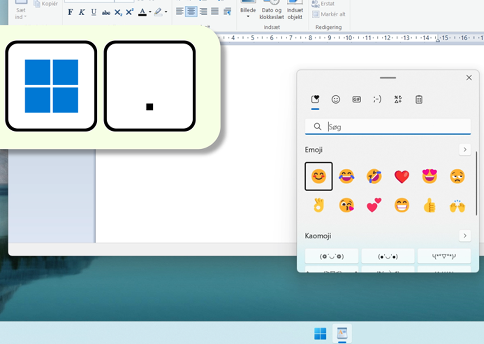Click the Kopiér button

[46, 4]
